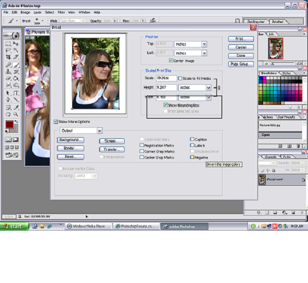Click the link chain icon beside Height
This screenshot has width=308, height=283.
click(219, 87)
